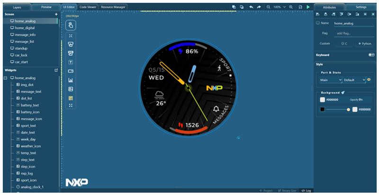Select the UI Editor tab
This screenshot has height=195, width=379.
69,7
